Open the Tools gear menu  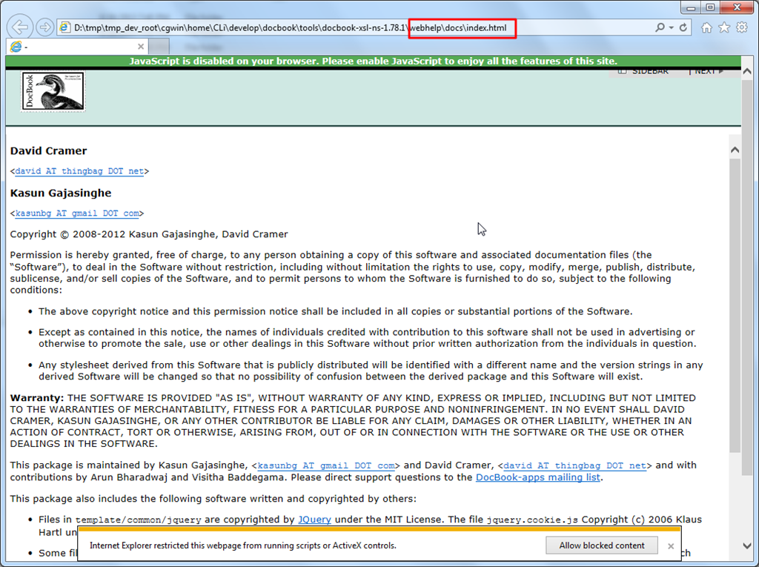click(741, 27)
